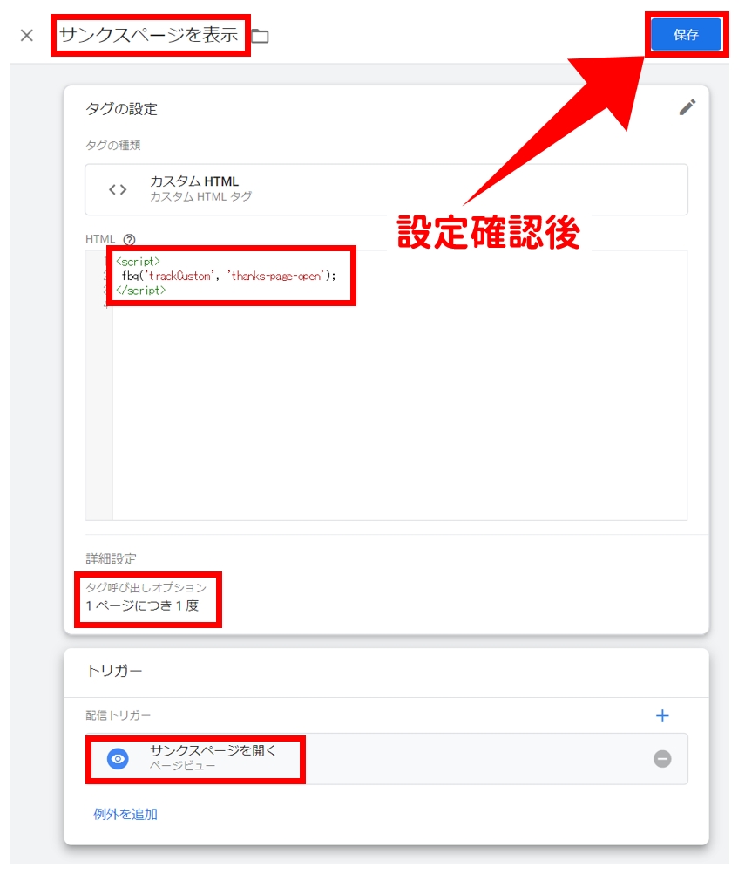Click the タグの設定 section heading
Image resolution: width=745 pixels, height=882 pixels.
point(121,109)
